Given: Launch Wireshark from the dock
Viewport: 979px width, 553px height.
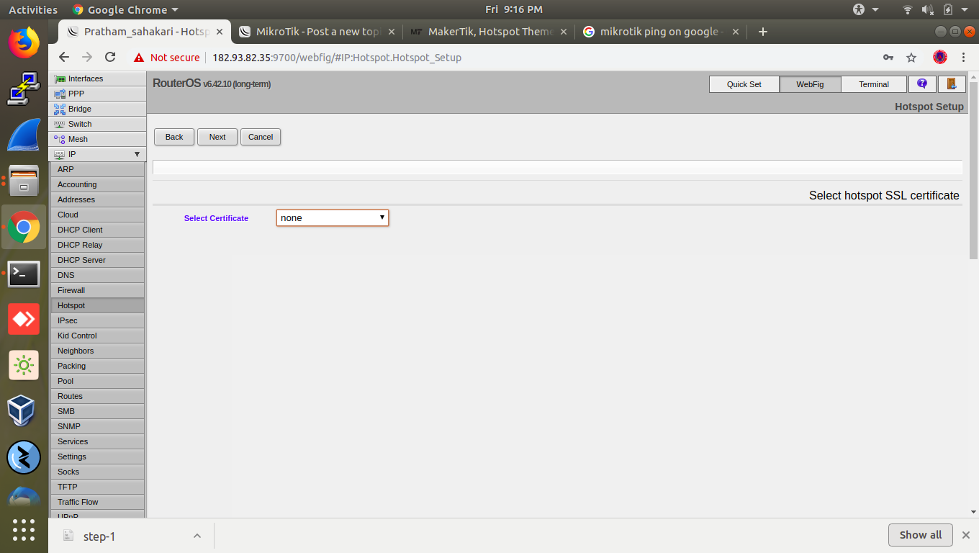Looking at the screenshot, I should tap(24, 135).
